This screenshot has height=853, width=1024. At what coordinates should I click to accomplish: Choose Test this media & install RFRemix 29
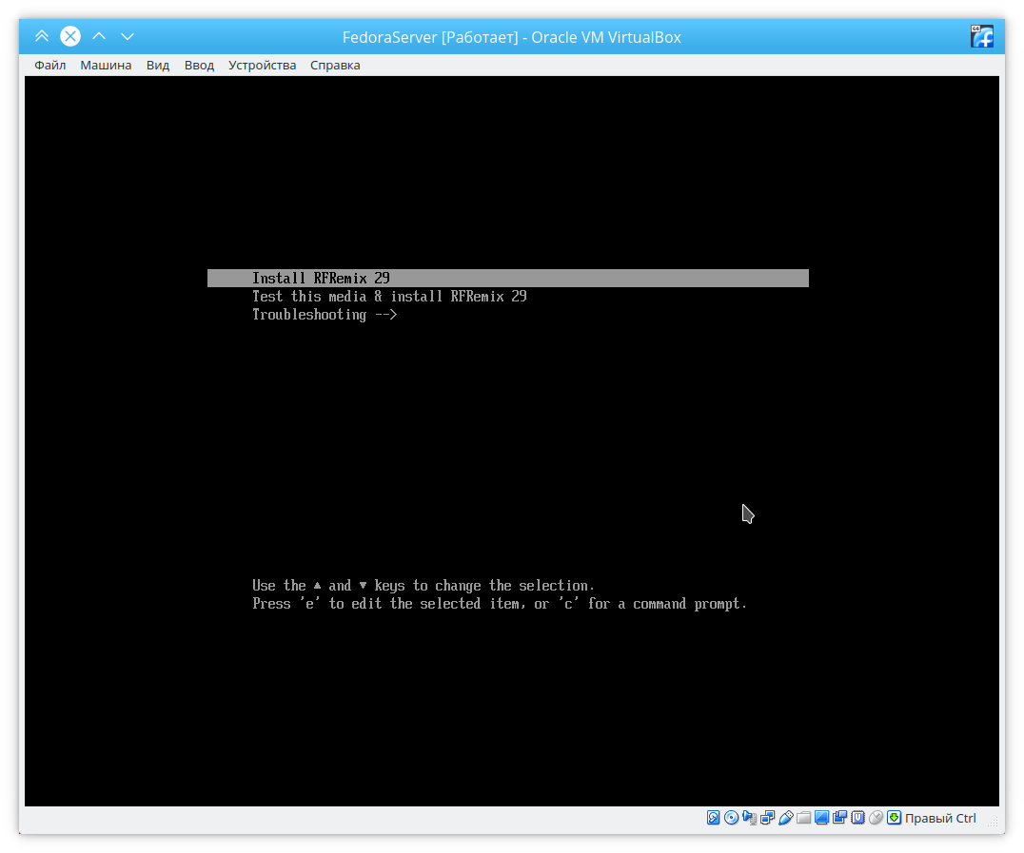click(x=389, y=297)
